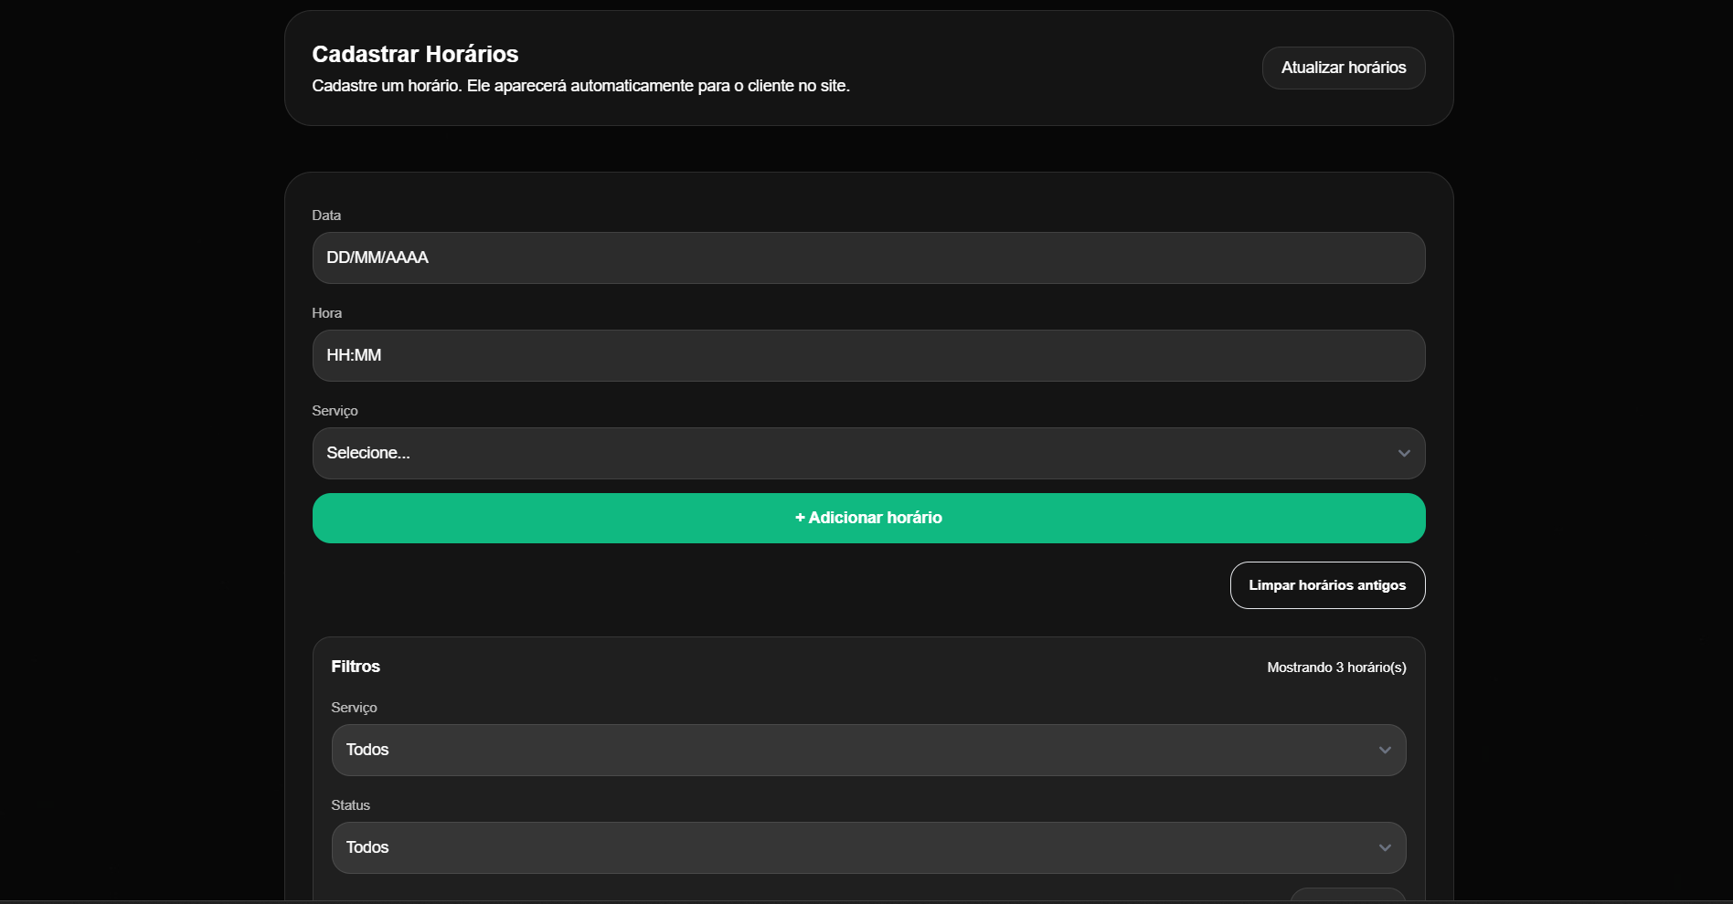The height and width of the screenshot is (904, 1733).
Task: Click the 'Cadastre um horário' description text
Action: [580, 86]
